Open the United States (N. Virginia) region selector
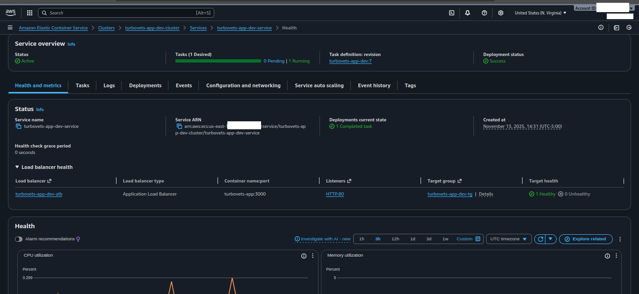Image resolution: width=639 pixels, height=294 pixels. tap(540, 13)
